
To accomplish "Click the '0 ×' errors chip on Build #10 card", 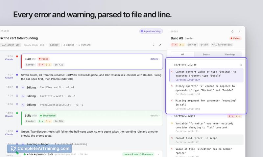I will pos(41,121).
